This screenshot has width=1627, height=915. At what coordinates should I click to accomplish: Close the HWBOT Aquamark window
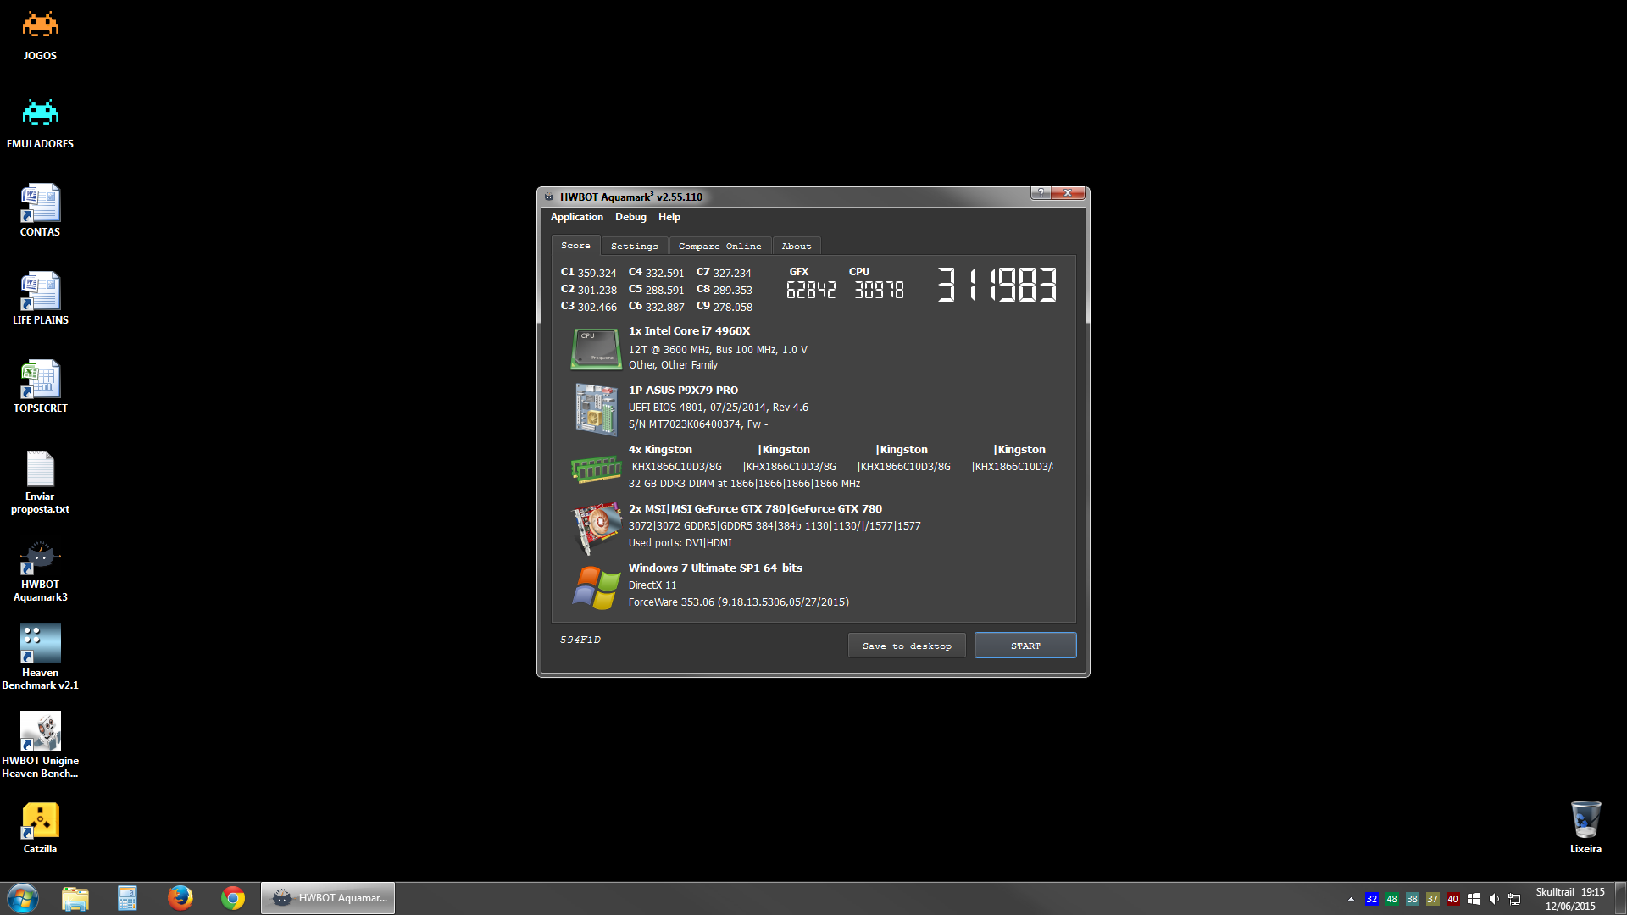(x=1068, y=193)
